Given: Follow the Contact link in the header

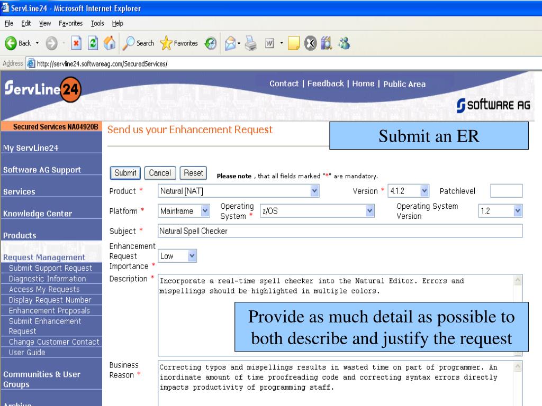Looking at the screenshot, I should pos(284,84).
